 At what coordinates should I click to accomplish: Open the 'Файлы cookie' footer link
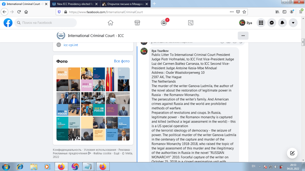pos(102,153)
